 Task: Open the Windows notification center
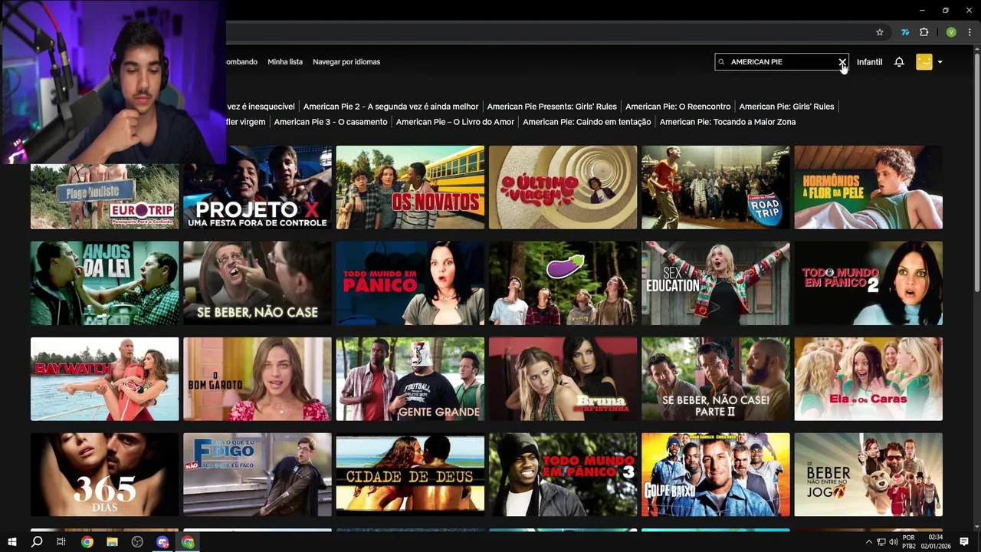[964, 542]
